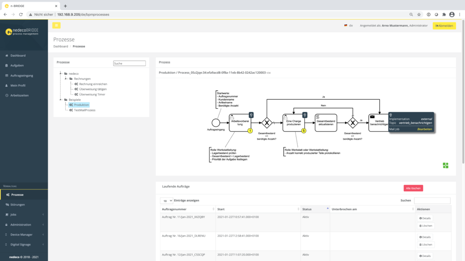
Task: Click the Auftragseingang start event circle
Action: tap(216, 123)
